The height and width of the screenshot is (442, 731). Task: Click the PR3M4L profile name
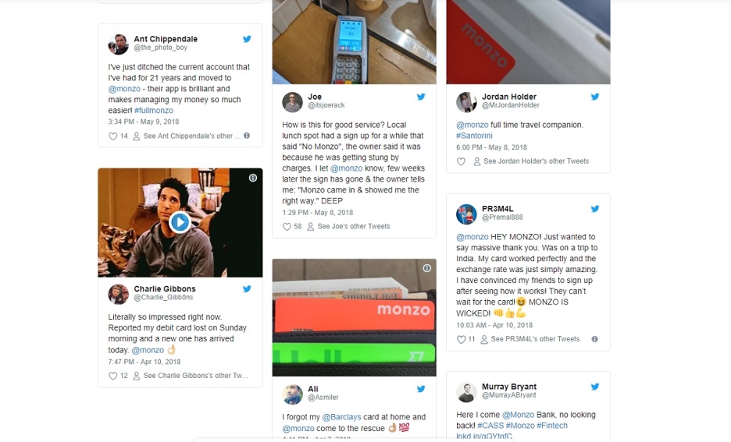coord(497,209)
